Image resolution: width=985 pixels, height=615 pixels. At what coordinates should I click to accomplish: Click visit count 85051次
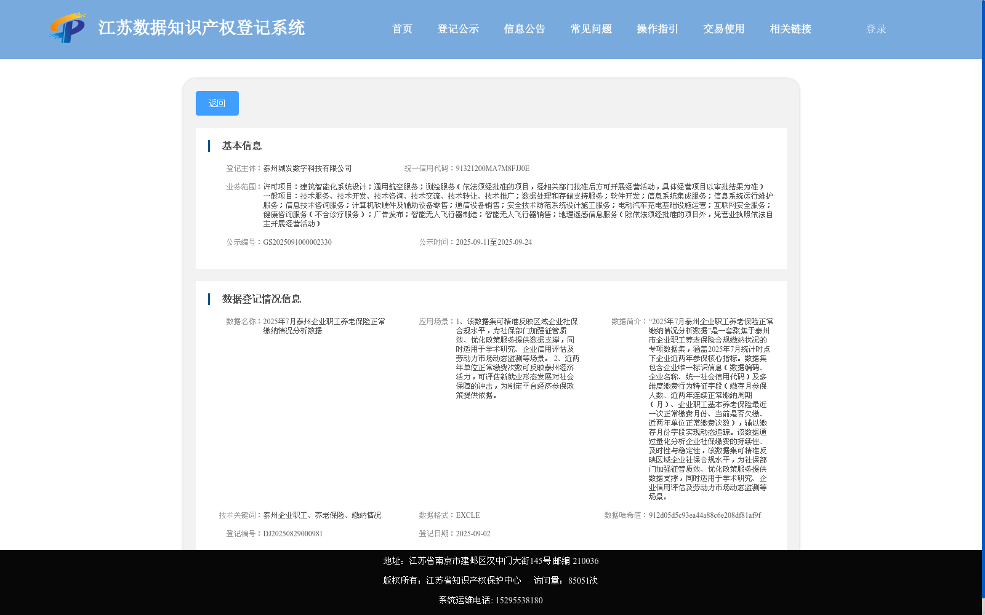coord(583,581)
